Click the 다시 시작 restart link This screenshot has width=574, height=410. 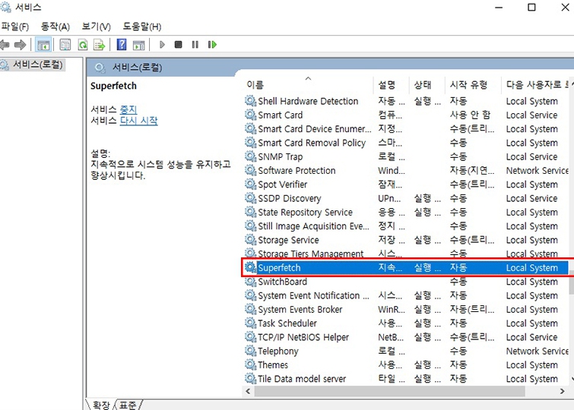pyautogui.click(x=138, y=121)
